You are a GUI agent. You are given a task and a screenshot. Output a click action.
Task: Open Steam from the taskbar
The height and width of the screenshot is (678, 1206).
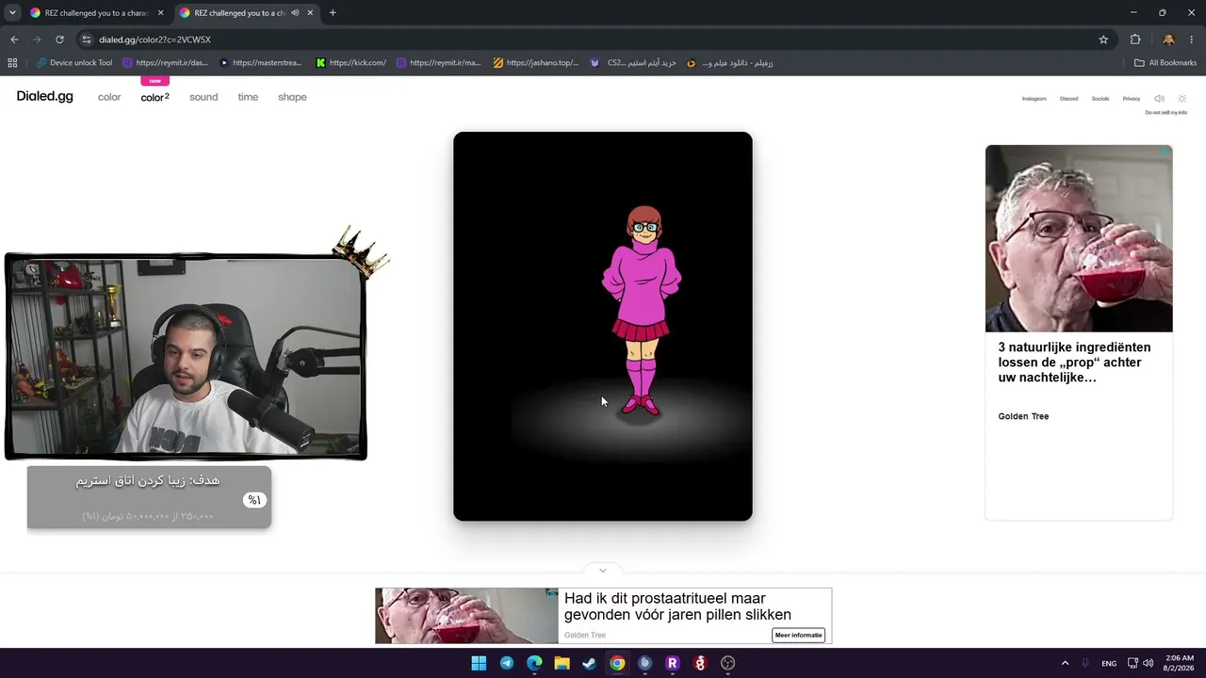tap(589, 663)
